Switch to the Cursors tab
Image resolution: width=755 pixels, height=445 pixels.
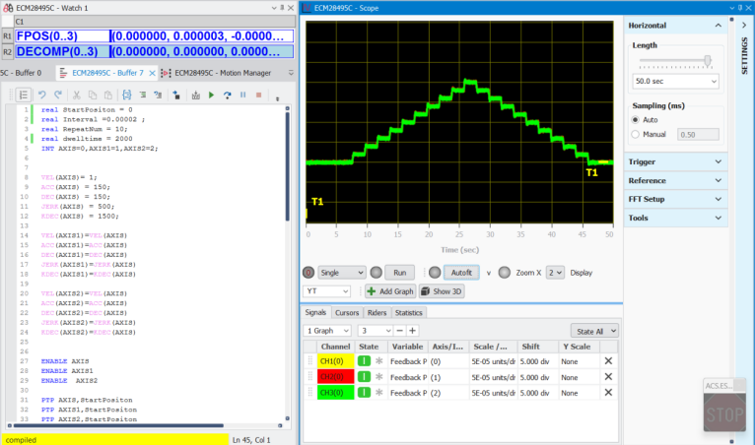point(346,312)
